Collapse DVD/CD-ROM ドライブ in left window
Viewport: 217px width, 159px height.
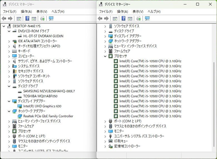coord(9,31)
